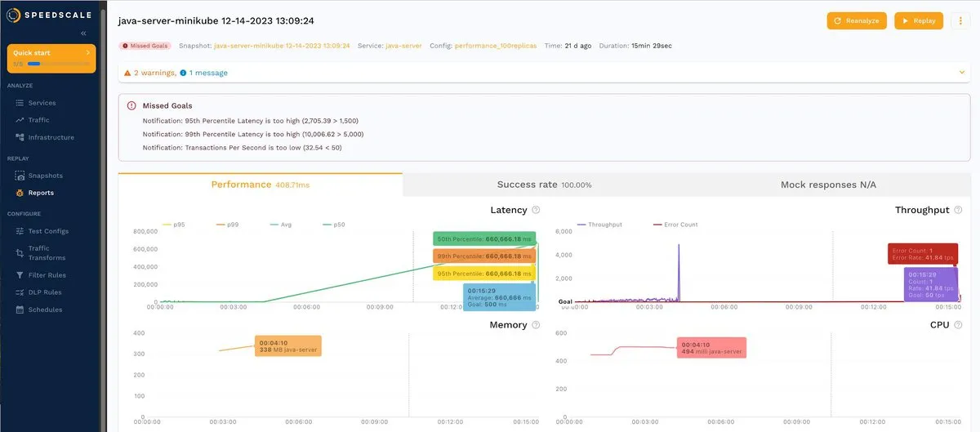Open the three-dot more options menu
This screenshot has width=980, height=432.
(x=961, y=21)
